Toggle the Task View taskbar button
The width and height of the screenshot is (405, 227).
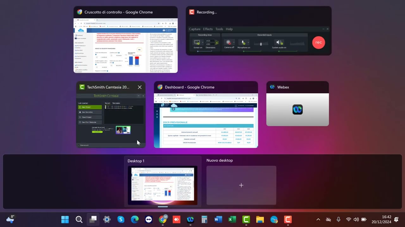[x=93, y=219]
